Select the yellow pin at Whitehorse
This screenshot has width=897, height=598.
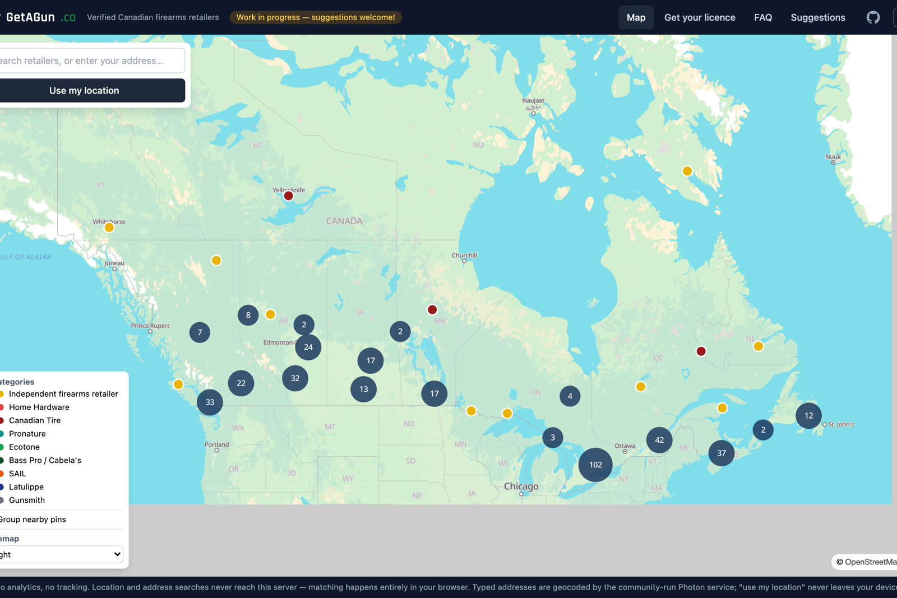coord(109,228)
